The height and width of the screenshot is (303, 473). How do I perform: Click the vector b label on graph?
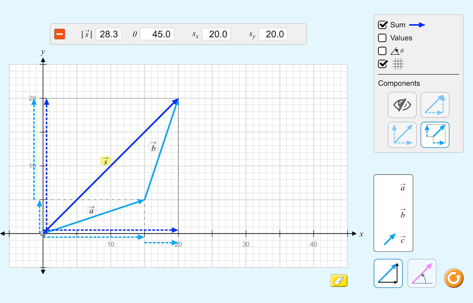(x=153, y=147)
